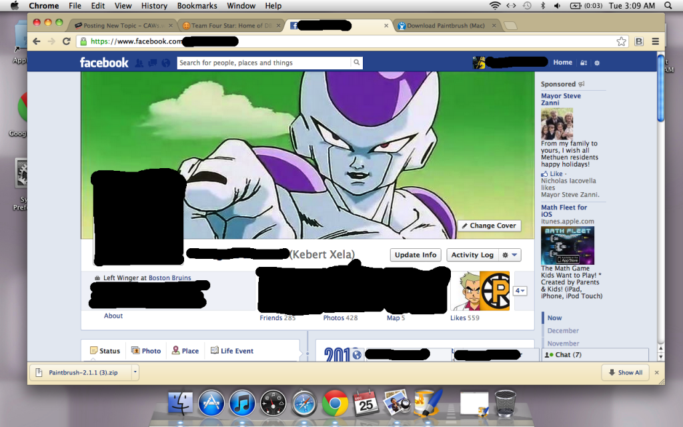Image resolution: width=683 pixels, height=427 pixels.
Task: Open Friends 285 section
Action: click(277, 318)
